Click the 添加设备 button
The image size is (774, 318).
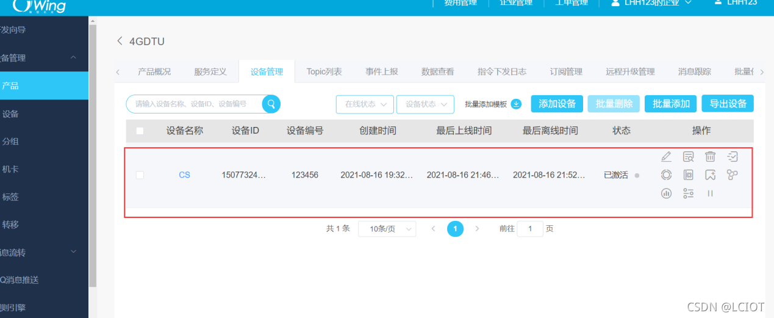(x=557, y=104)
